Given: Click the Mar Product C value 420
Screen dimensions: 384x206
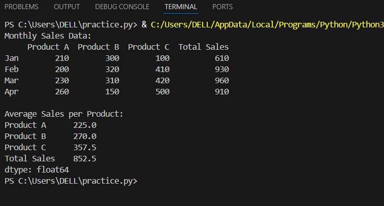Looking at the screenshot, I should pos(163,81).
